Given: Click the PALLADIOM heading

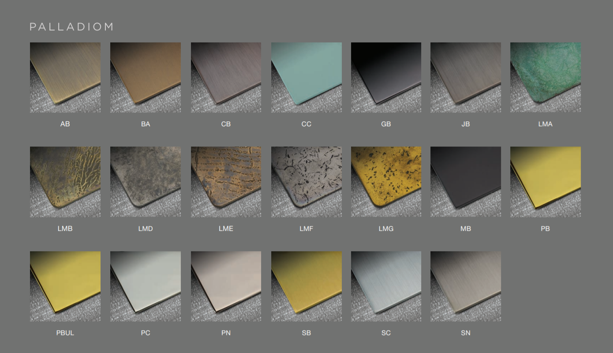Looking at the screenshot, I should 71,27.
